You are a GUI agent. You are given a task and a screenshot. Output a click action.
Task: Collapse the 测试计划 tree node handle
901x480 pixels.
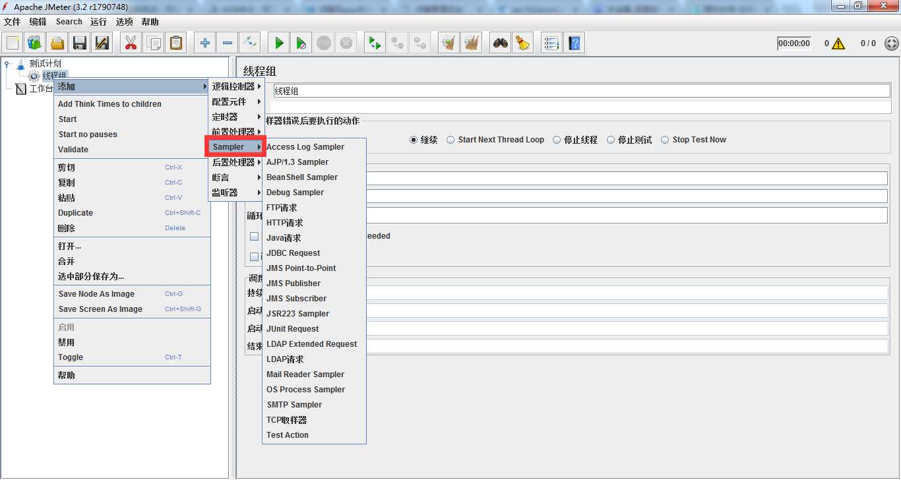tap(7, 64)
